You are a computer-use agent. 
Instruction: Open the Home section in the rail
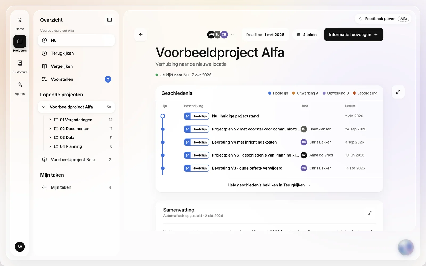pos(20,23)
